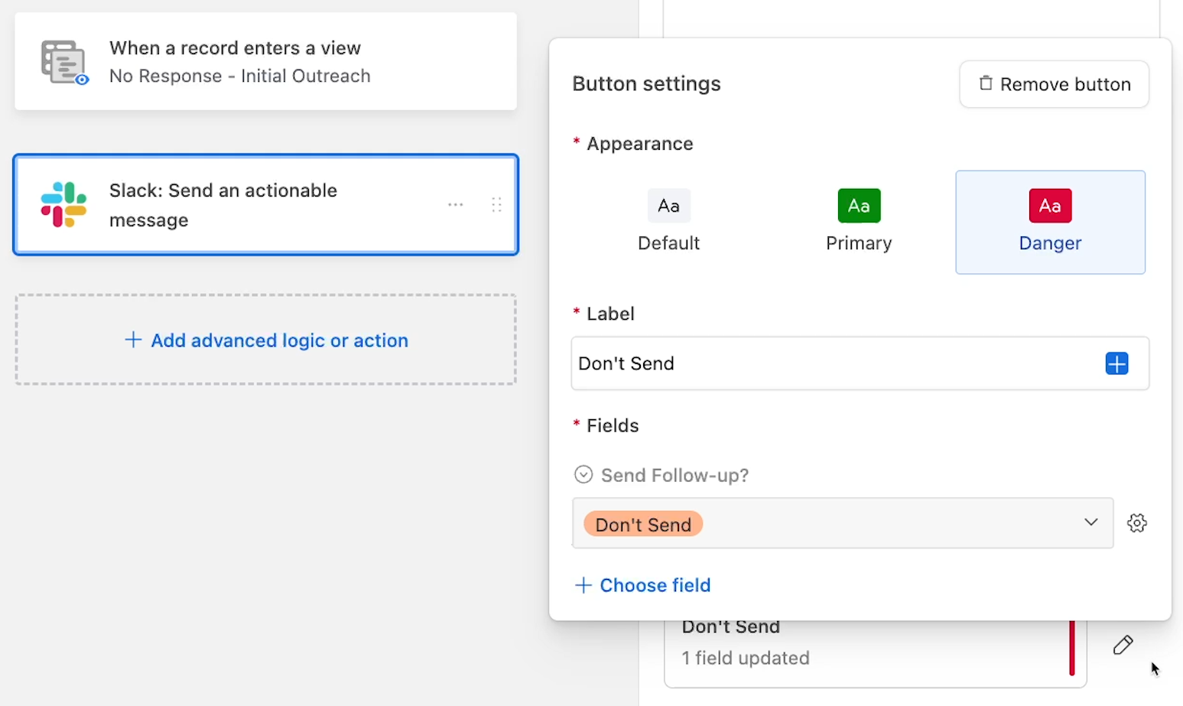This screenshot has height=706, width=1183.
Task: Click the record-enters-view trigger icon
Action: click(64, 62)
